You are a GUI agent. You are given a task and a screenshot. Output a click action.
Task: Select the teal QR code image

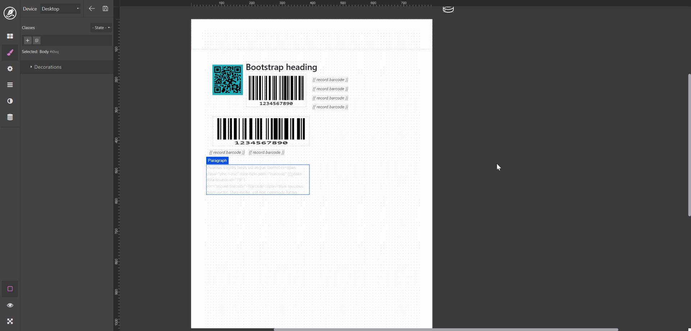[x=227, y=80]
